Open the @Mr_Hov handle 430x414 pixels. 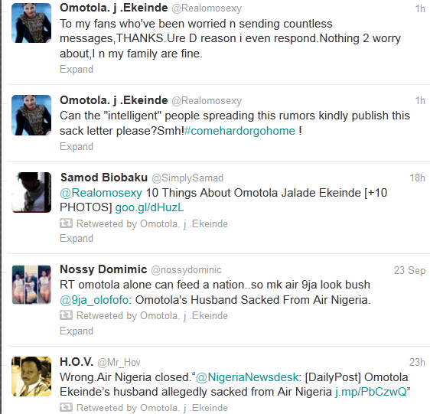pos(119,363)
